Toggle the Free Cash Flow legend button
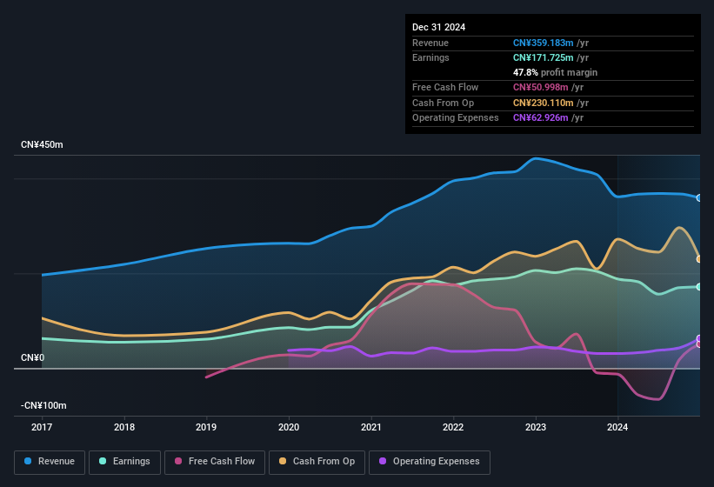 click(x=215, y=462)
